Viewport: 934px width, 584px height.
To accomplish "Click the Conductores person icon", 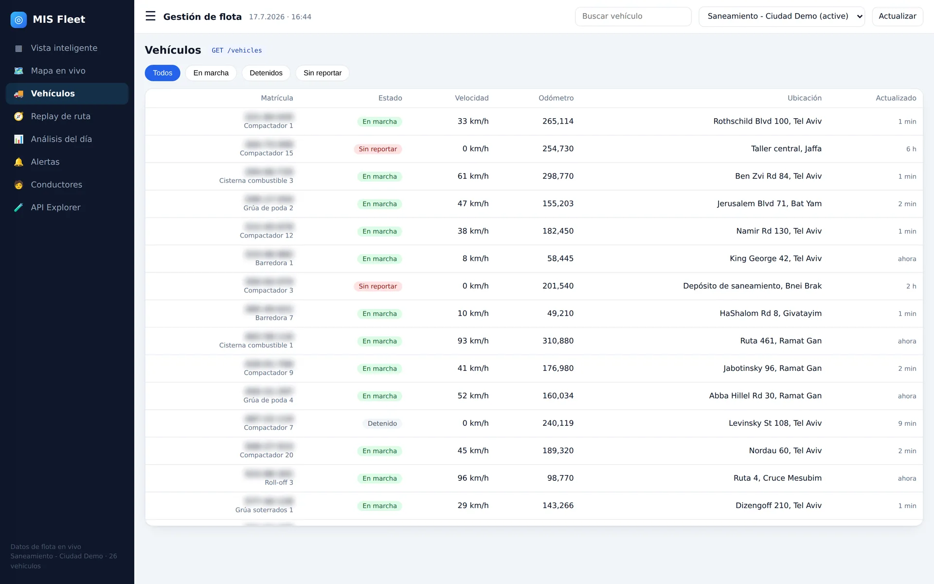I will coord(18,185).
